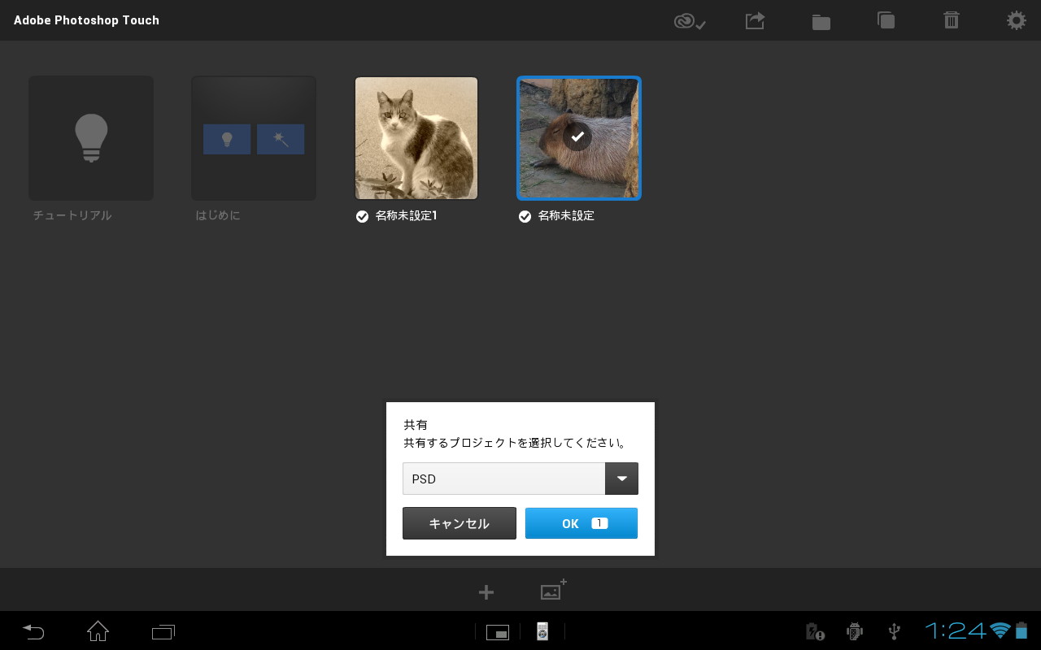Add an image using the image-plus icon

click(552, 591)
